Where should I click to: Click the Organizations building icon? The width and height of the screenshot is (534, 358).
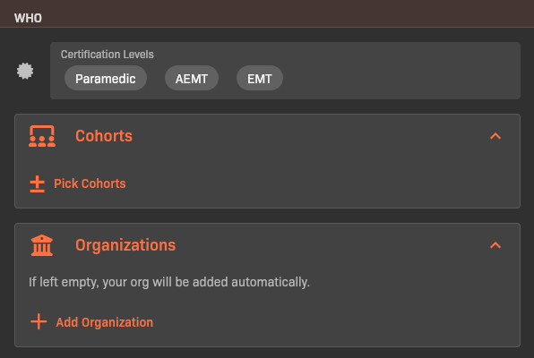coord(42,245)
